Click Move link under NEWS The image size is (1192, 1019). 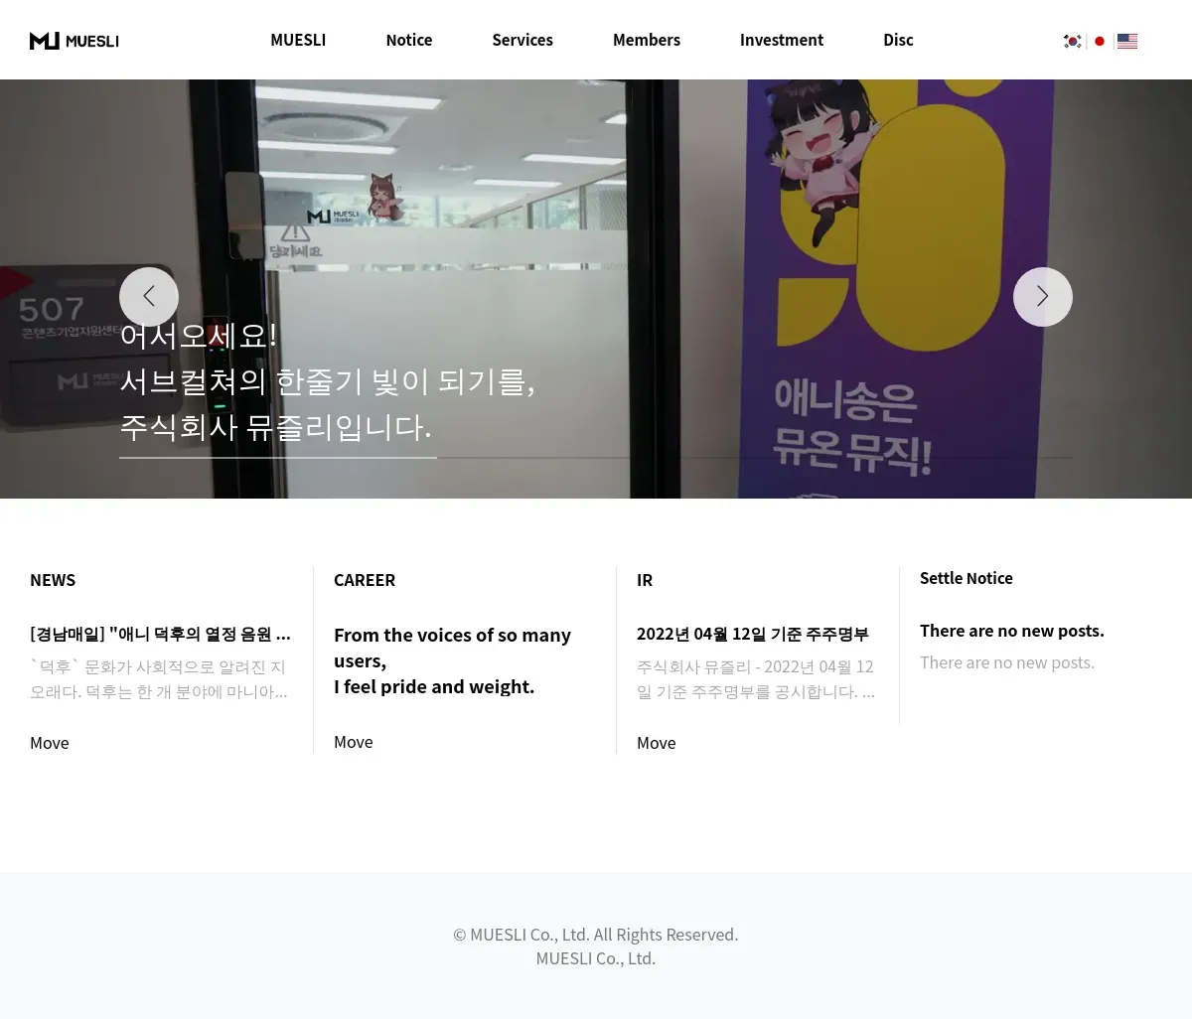click(x=50, y=743)
